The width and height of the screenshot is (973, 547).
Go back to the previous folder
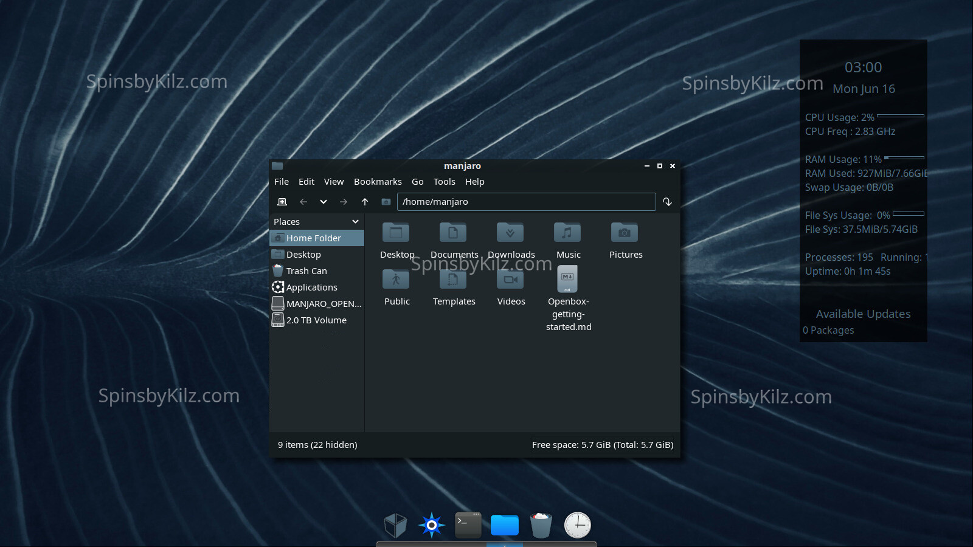303,202
